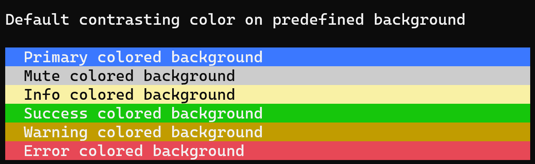The image size is (535, 164).
Task: Select the gray Mute colored background row
Action: [x=267, y=76]
